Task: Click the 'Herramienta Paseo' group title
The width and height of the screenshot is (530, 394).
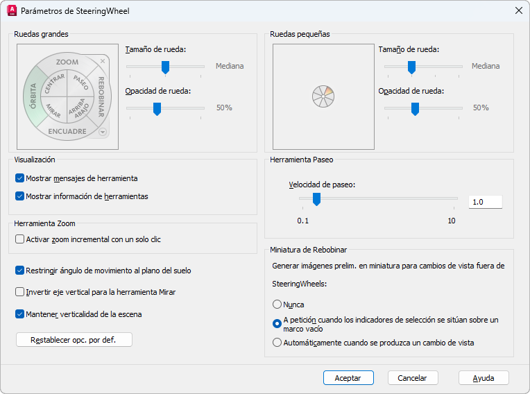Action: click(x=302, y=160)
